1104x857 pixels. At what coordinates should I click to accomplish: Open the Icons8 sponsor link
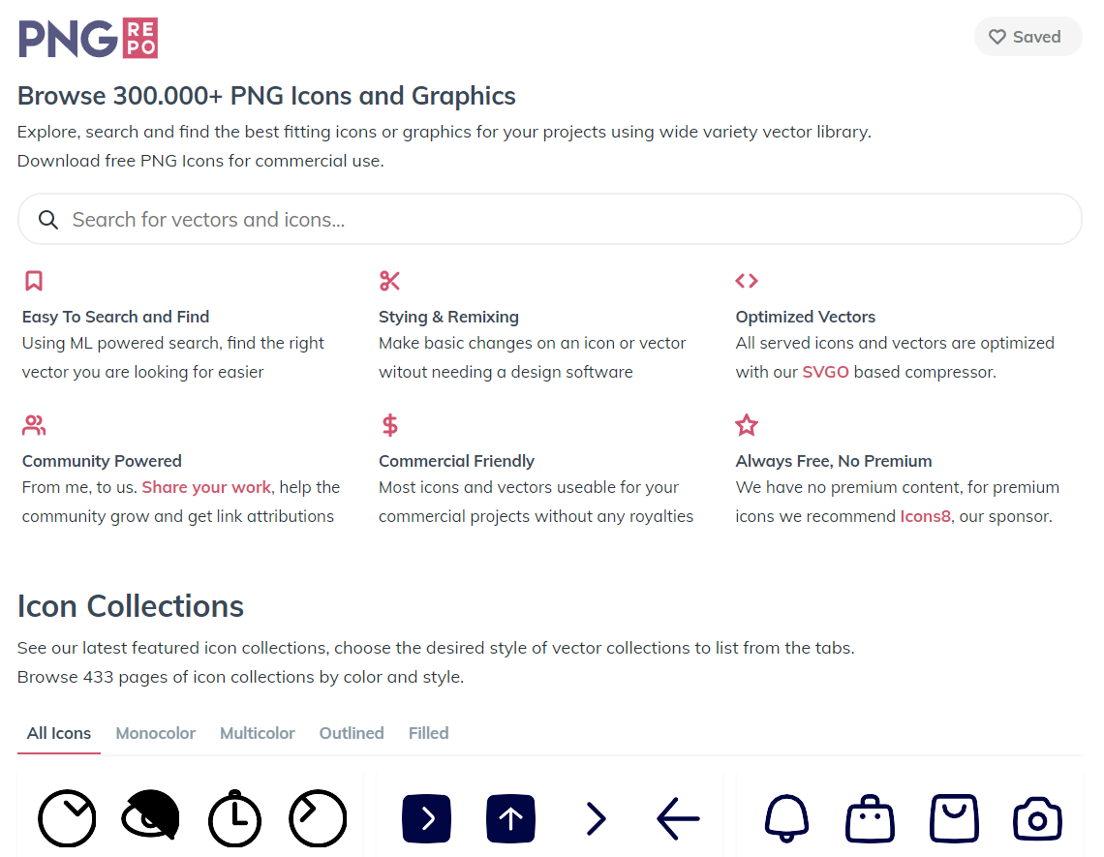point(925,516)
